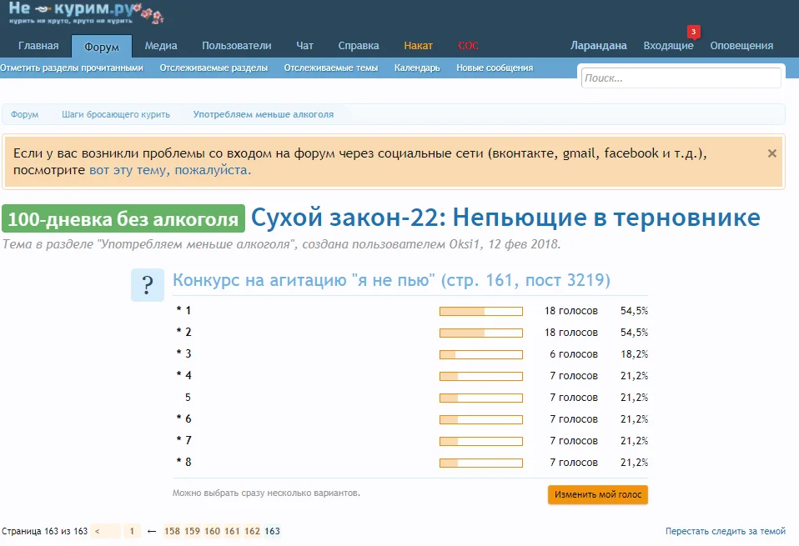Click the question mark poll icon
The height and width of the screenshot is (546, 799).
pyautogui.click(x=148, y=285)
